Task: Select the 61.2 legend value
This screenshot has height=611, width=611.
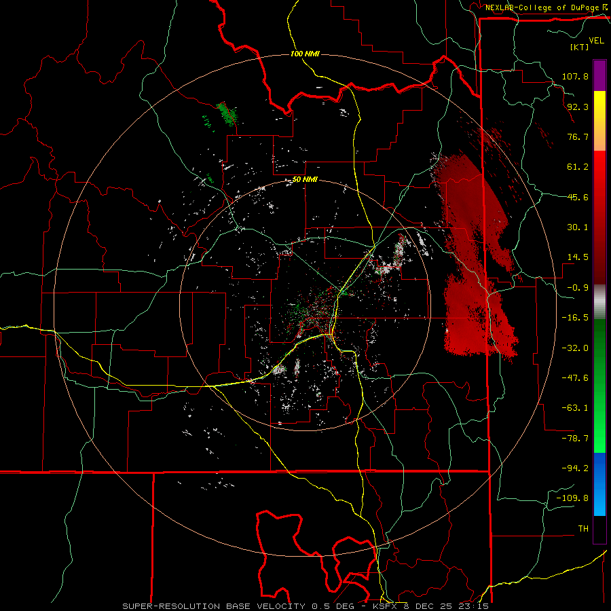Action: click(578, 167)
